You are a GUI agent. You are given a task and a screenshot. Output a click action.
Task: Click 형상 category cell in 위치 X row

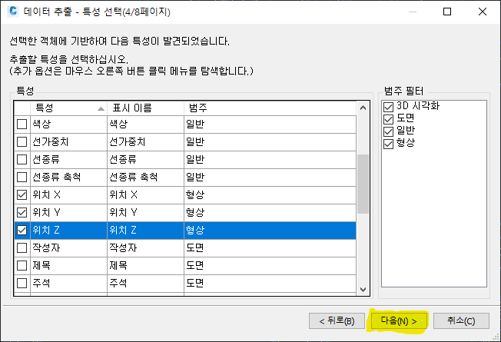coord(270,194)
